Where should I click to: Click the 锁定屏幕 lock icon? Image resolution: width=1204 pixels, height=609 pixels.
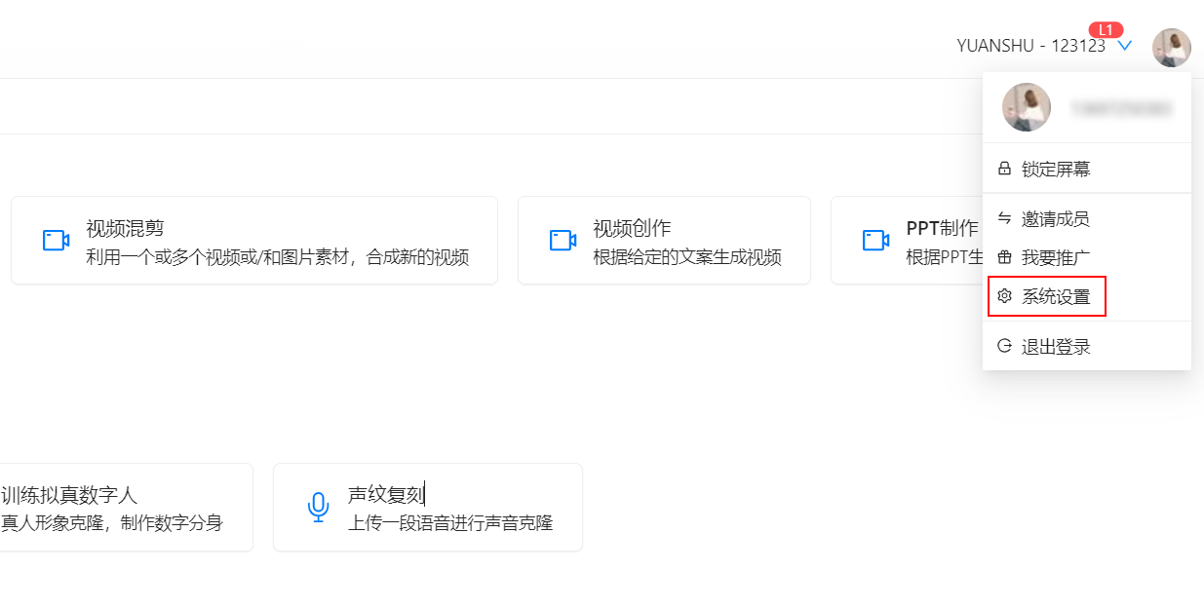1004,168
